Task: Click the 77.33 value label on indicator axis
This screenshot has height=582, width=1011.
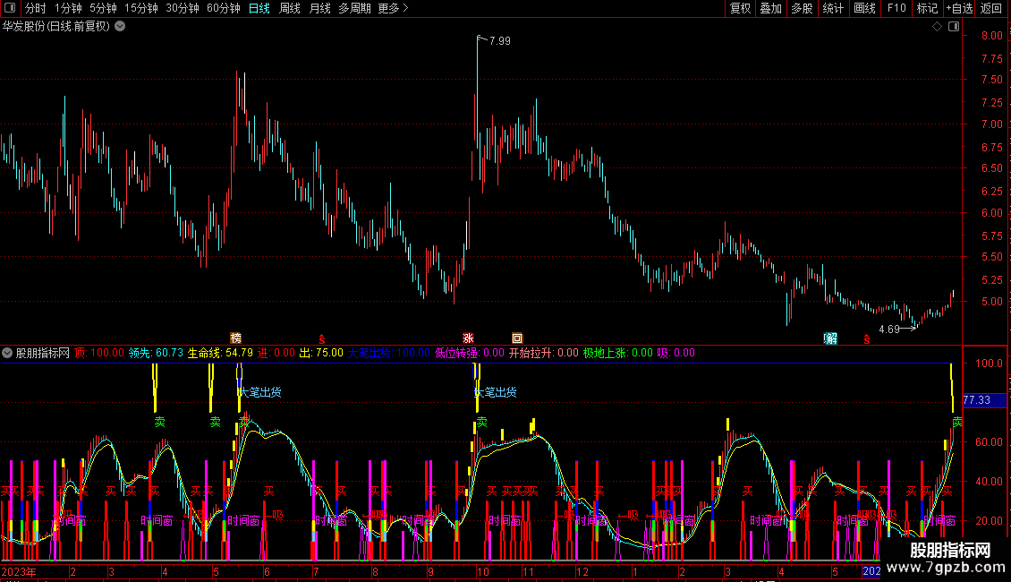Action: 976,400
